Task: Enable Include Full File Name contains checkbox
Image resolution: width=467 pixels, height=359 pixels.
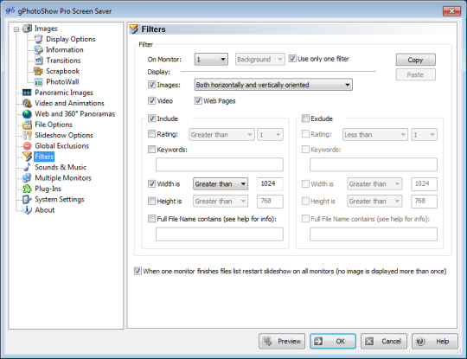Action: 152,219
